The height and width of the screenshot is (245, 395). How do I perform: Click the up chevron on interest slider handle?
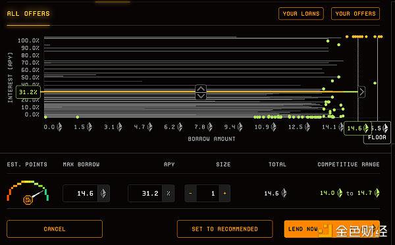click(x=201, y=88)
